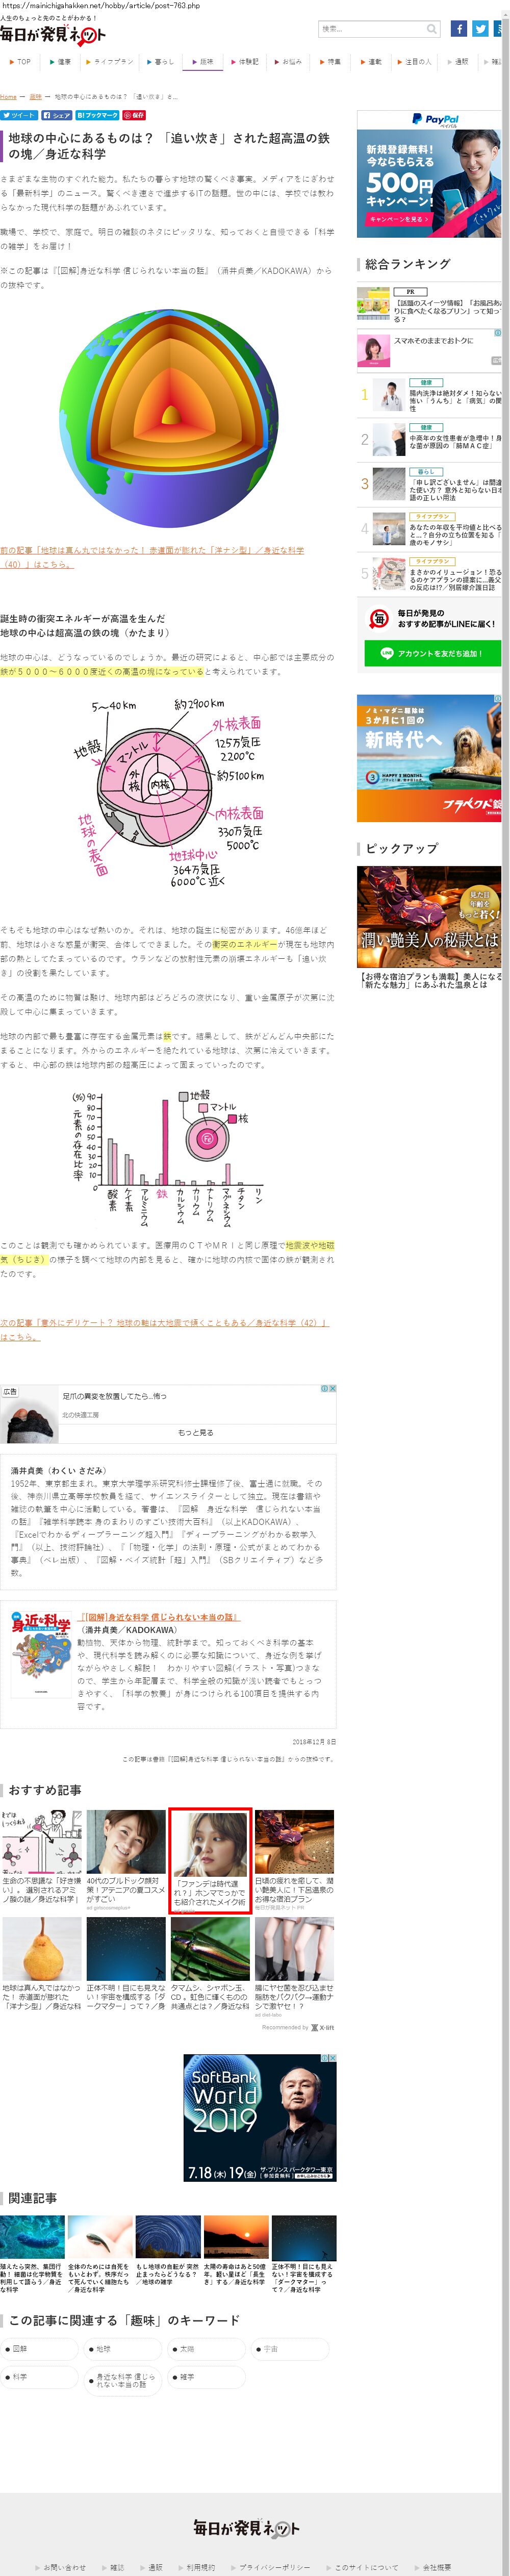Open the 身近な科学 book cover image
This screenshot has height=2576, width=510.
tap(41, 1653)
